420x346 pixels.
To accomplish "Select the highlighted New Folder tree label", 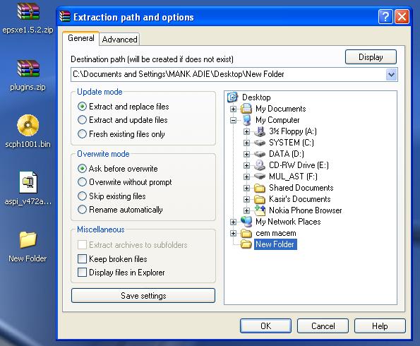I will click(275, 244).
